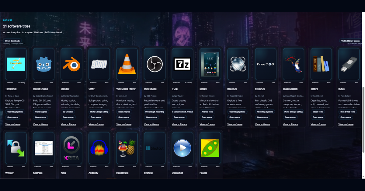Click the Verified library access pill
365x191 pixels.
pyautogui.click(x=350, y=41)
